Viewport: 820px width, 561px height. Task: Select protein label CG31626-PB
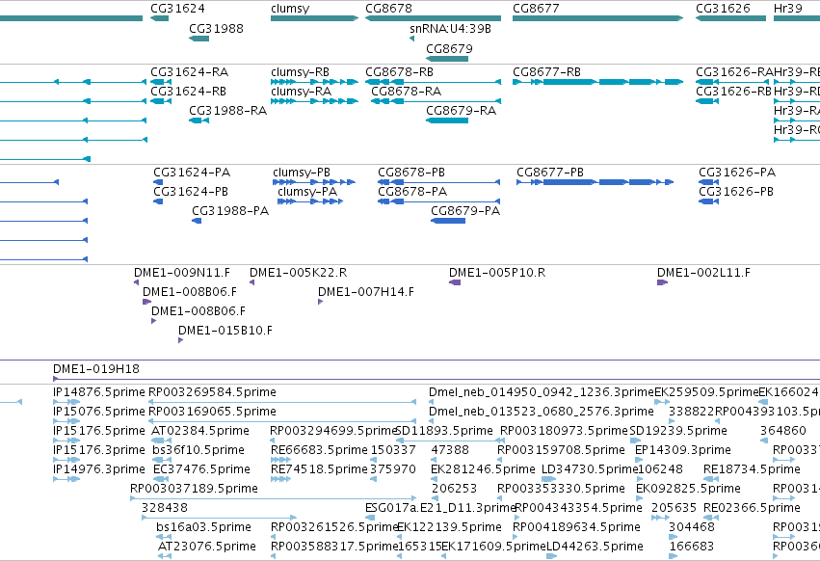click(736, 192)
